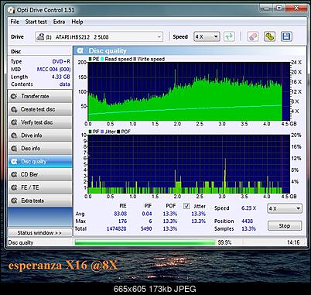
Task: Open the FE / TE test
Action: (x=40, y=187)
